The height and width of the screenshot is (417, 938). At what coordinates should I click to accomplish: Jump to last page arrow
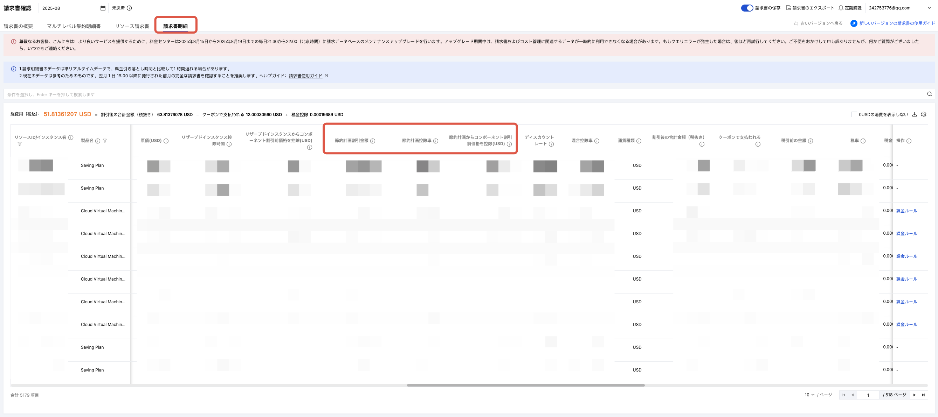pyautogui.click(x=923, y=395)
